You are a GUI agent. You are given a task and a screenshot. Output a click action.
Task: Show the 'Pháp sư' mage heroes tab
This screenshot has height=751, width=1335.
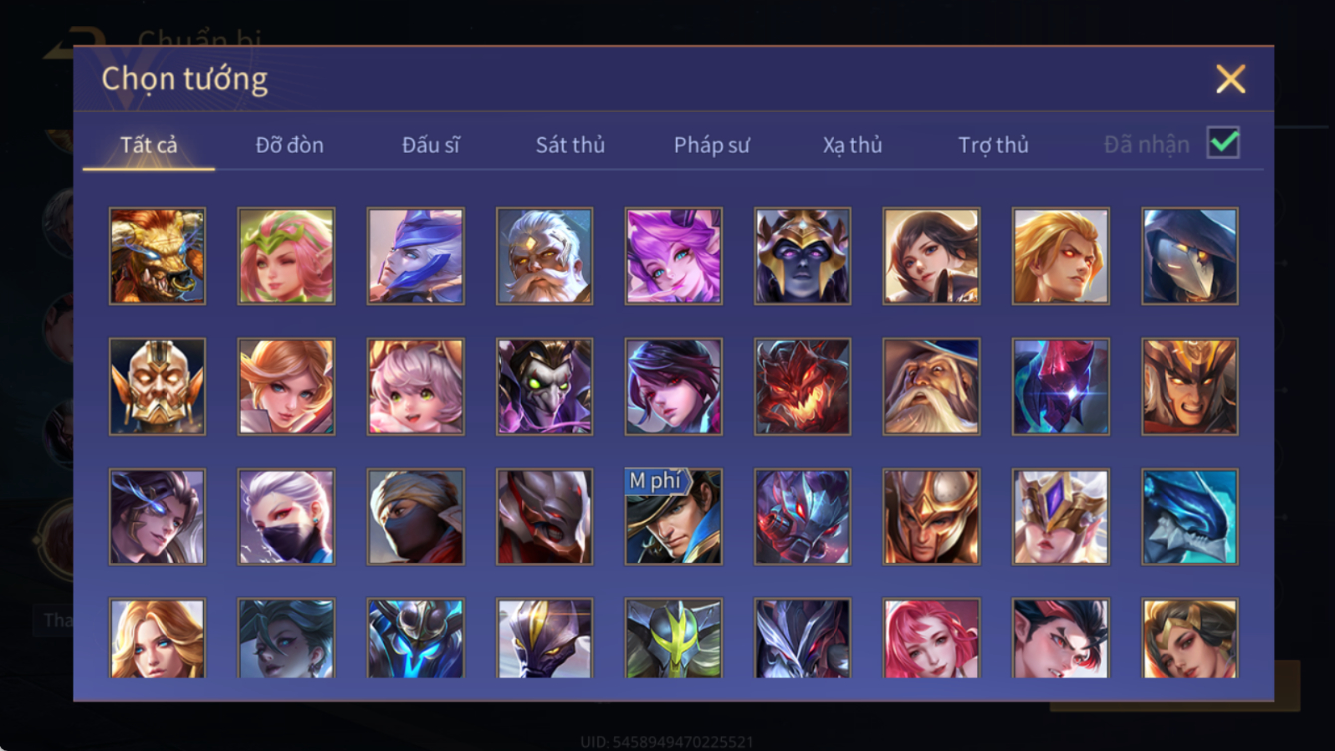click(711, 145)
